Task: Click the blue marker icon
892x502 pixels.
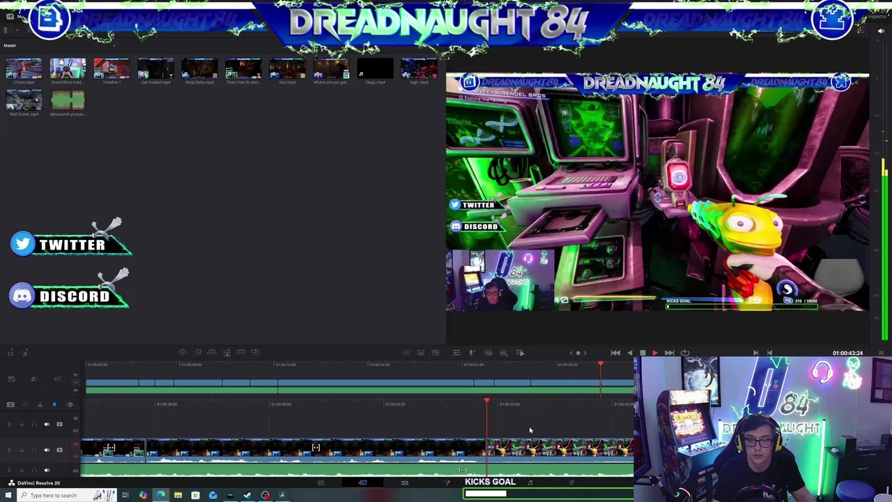Action: pos(54,404)
